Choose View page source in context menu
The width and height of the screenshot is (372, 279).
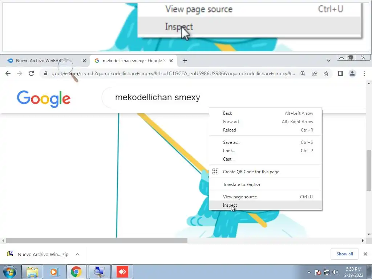tap(265, 197)
